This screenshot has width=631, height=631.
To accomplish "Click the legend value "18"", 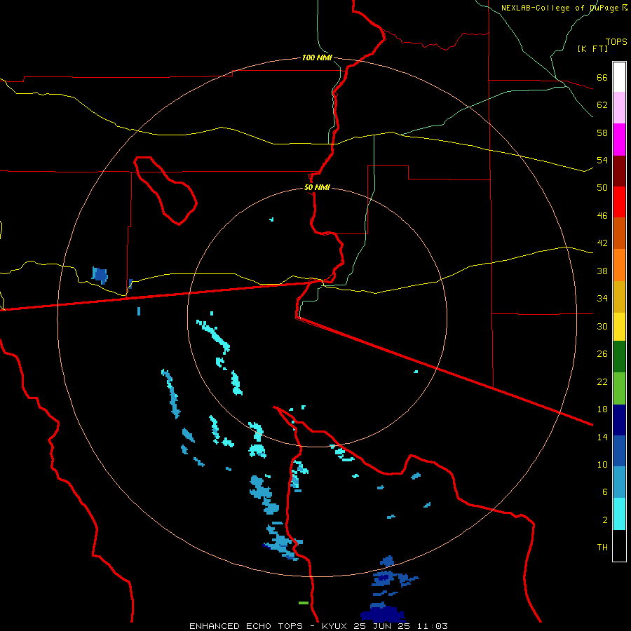I will 602,409.
